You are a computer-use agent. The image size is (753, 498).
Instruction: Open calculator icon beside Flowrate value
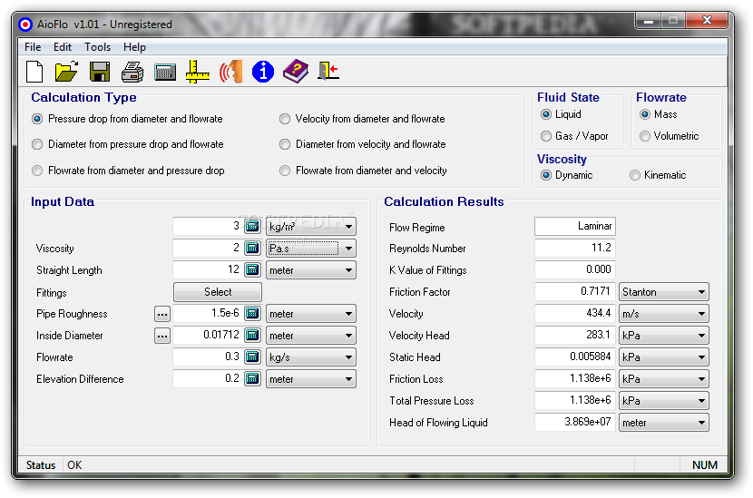tap(252, 356)
